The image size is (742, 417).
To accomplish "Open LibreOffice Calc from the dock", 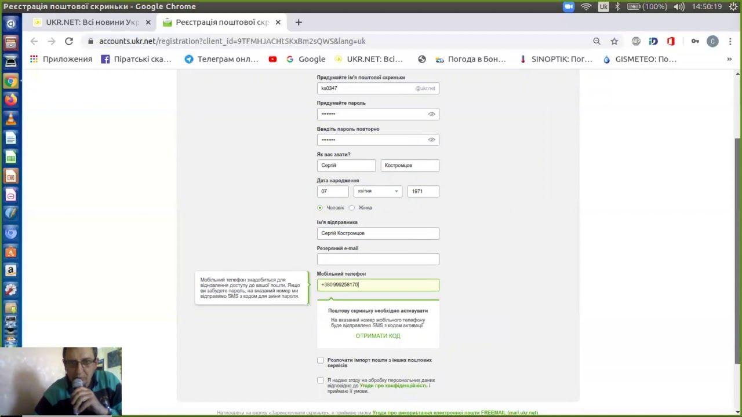I will [10, 157].
